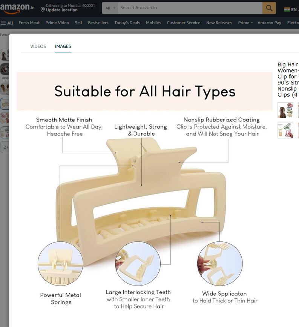Select the India flag language icon

(x=287, y=9)
